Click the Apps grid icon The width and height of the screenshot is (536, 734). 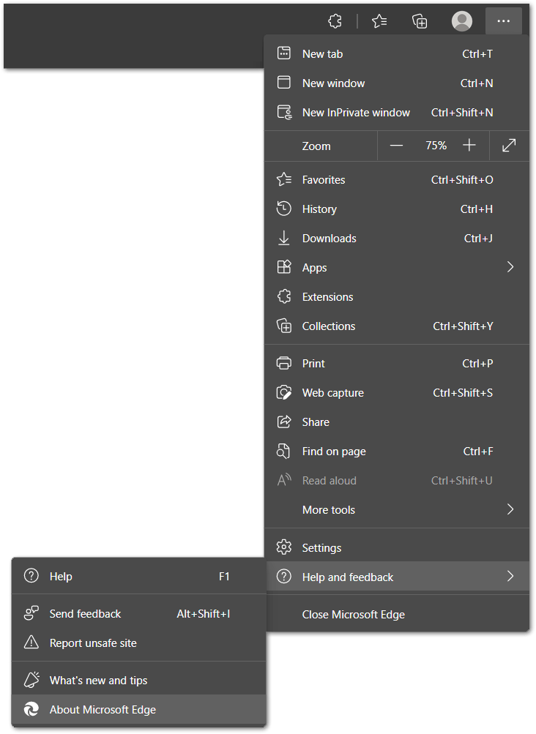click(x=284, y=267)
